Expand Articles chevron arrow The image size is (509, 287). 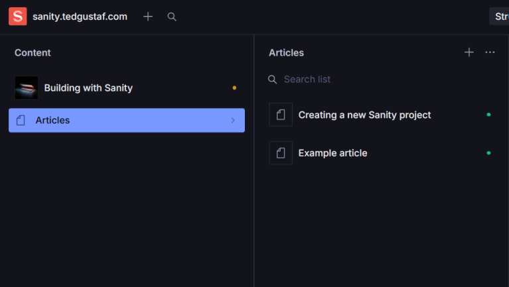click(x=233, y=121)
